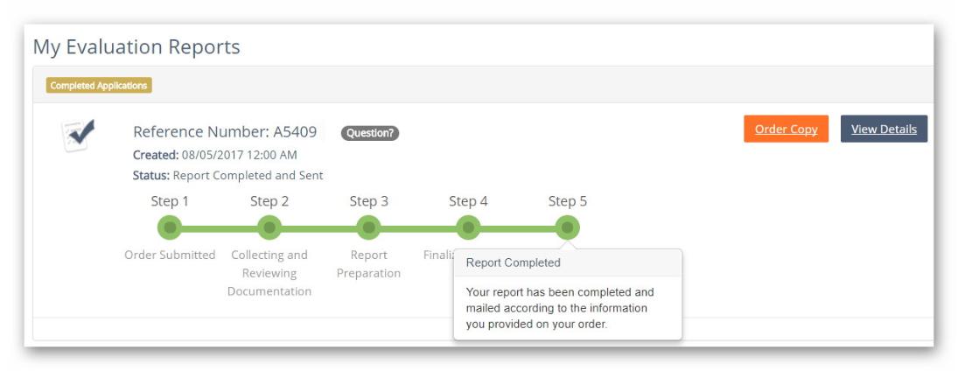Click the Step 4 progress circle
958x371 pixels.
[468, 227]
